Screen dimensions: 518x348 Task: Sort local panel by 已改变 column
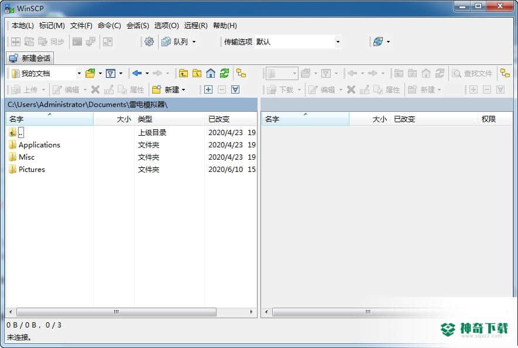coord(231,119)
